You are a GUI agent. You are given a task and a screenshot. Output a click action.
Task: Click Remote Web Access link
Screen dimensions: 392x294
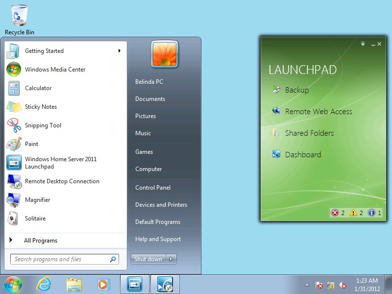[318, 111]
